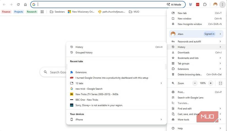This screenshot has width=227, height=131.
Task: Open Delete browsing data option
Action: [190, 74]
